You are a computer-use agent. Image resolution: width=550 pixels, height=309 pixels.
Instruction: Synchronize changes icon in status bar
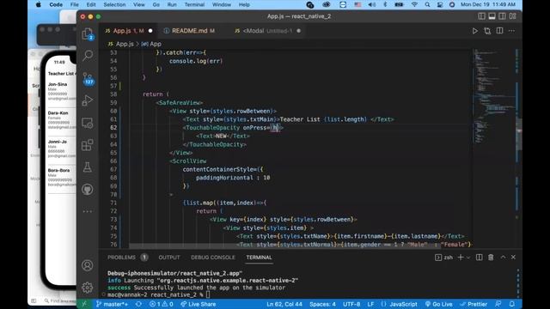point(138,304)
